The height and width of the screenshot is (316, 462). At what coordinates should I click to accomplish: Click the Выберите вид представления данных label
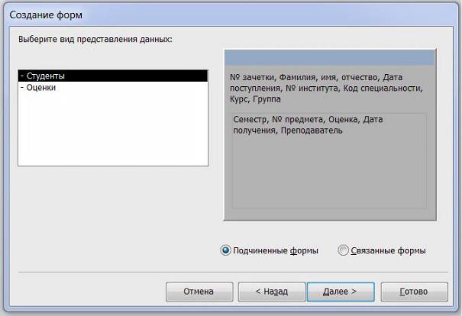click(x=95, y=39)
